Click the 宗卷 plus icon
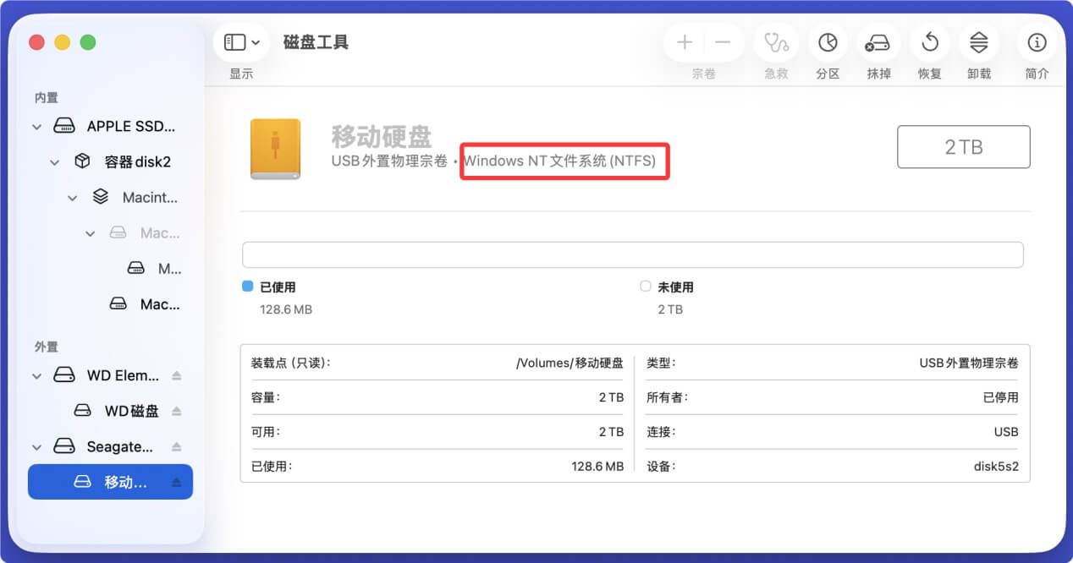 [684, 42]
